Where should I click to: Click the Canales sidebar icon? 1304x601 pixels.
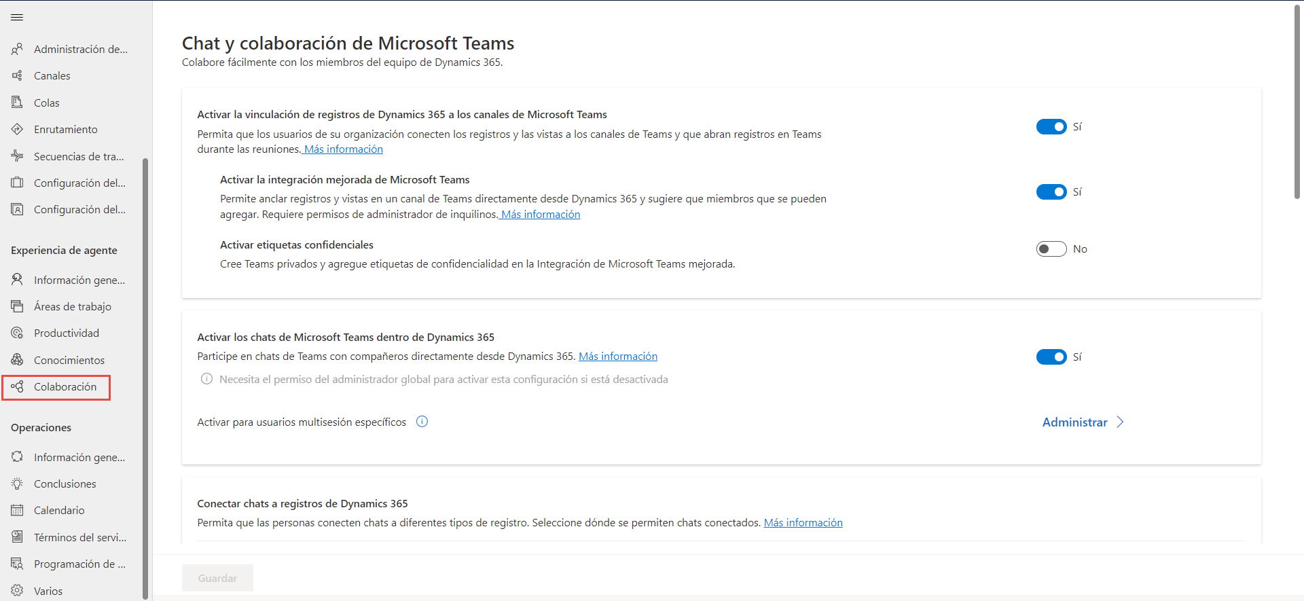[x=17, y=75]
